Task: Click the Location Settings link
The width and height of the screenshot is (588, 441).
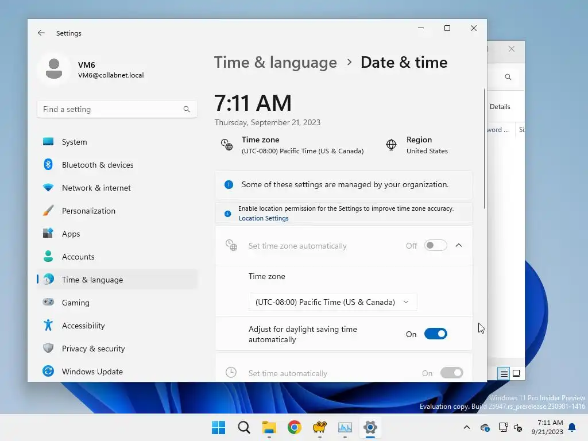Action: [264, 218]
